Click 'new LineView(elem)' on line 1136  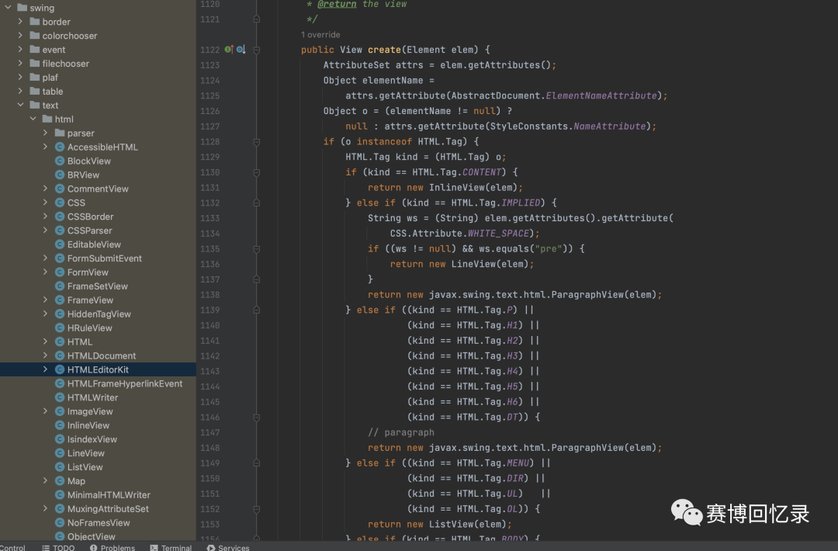tap(478, 264)
